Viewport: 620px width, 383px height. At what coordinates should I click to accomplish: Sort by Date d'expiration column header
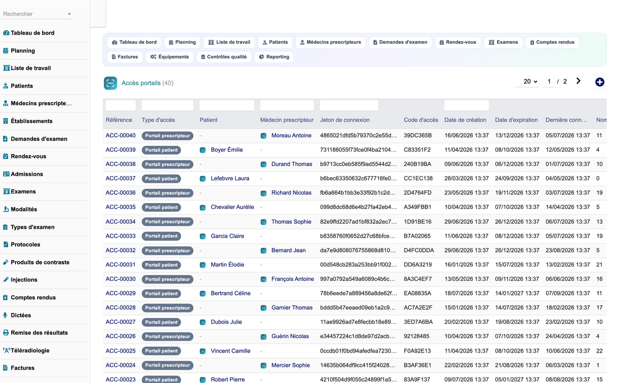tap(516, 120)
